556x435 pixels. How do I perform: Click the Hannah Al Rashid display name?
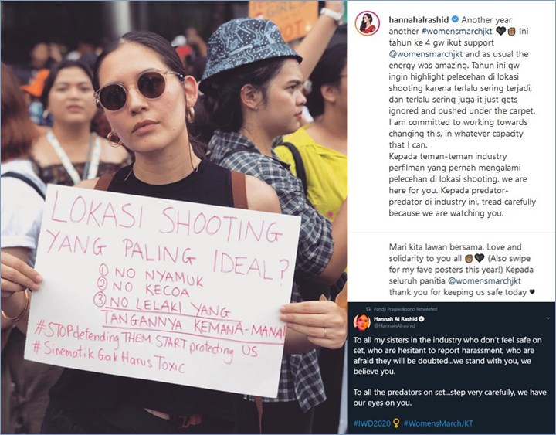point(395,318)
